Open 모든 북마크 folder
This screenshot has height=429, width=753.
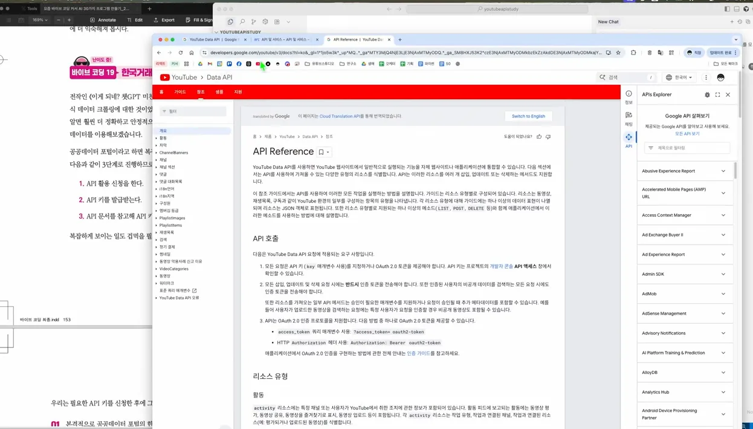point(725,64)
